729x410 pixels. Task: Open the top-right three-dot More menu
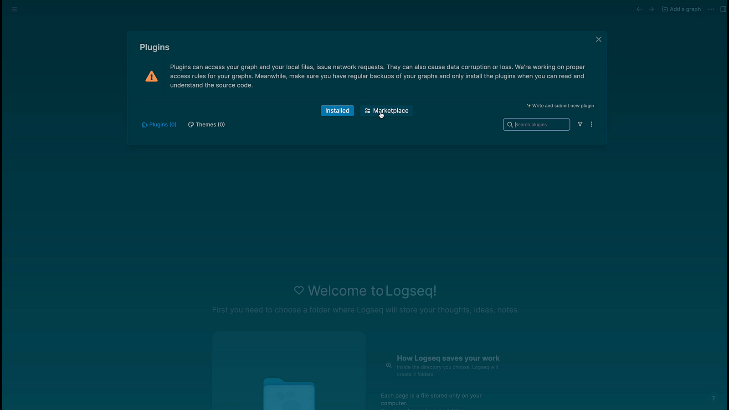[x=711, y=9]
